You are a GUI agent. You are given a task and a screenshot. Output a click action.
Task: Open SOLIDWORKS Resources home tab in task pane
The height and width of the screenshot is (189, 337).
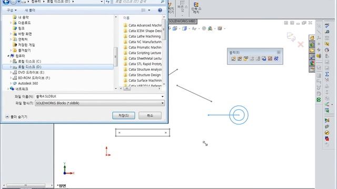[312, 38]
